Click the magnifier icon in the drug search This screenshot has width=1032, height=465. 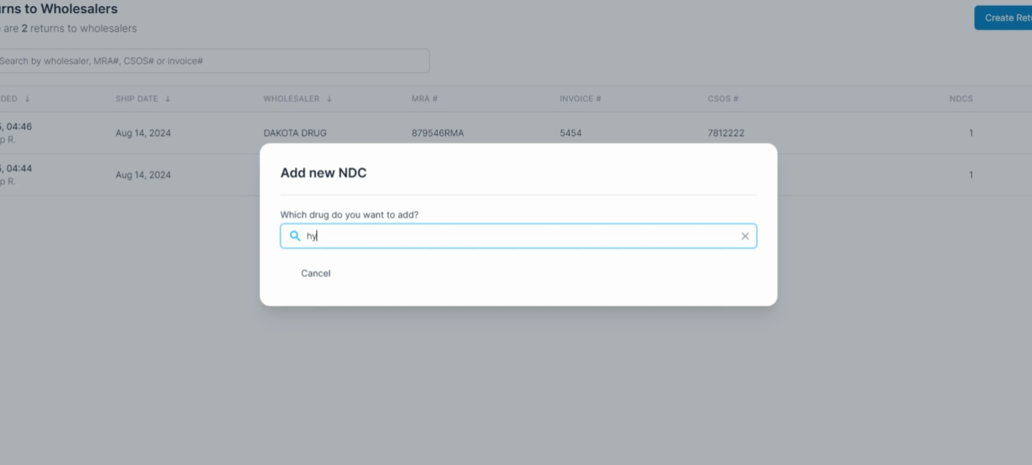(x=295, y=236)
